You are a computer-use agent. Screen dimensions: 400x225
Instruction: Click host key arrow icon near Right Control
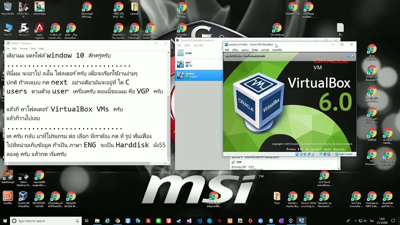coord(337,154)
